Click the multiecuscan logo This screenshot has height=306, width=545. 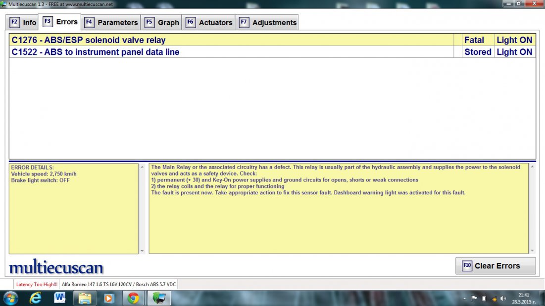point(56,267)
